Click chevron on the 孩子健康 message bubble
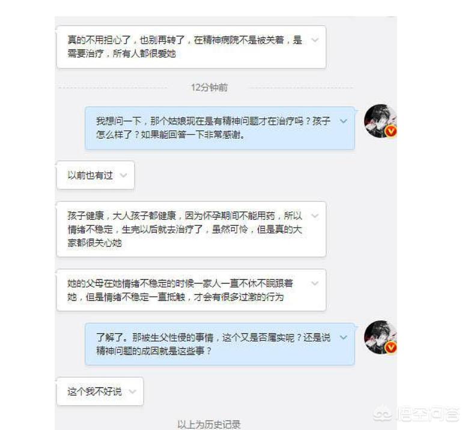The height and width of the screenshot is (430, 468). point(315,216)
